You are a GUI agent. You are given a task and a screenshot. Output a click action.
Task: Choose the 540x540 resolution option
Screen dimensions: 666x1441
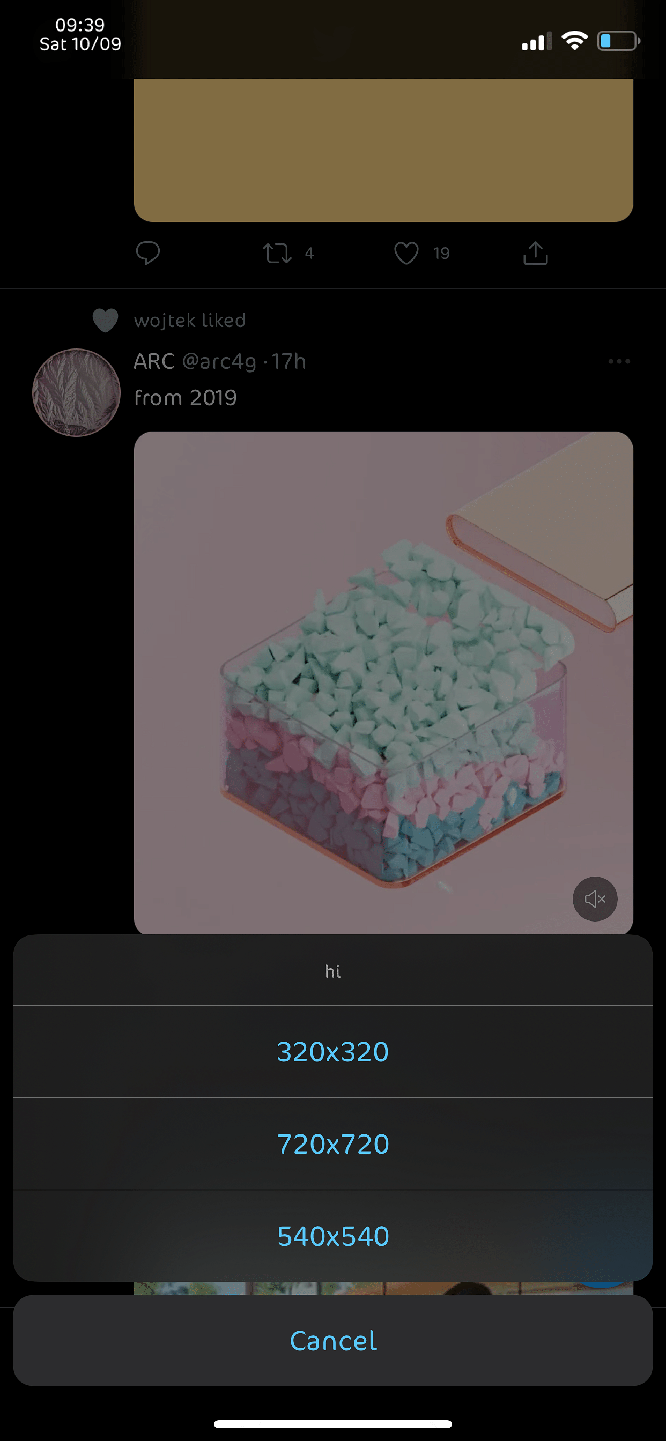[x=333, y=1236]
